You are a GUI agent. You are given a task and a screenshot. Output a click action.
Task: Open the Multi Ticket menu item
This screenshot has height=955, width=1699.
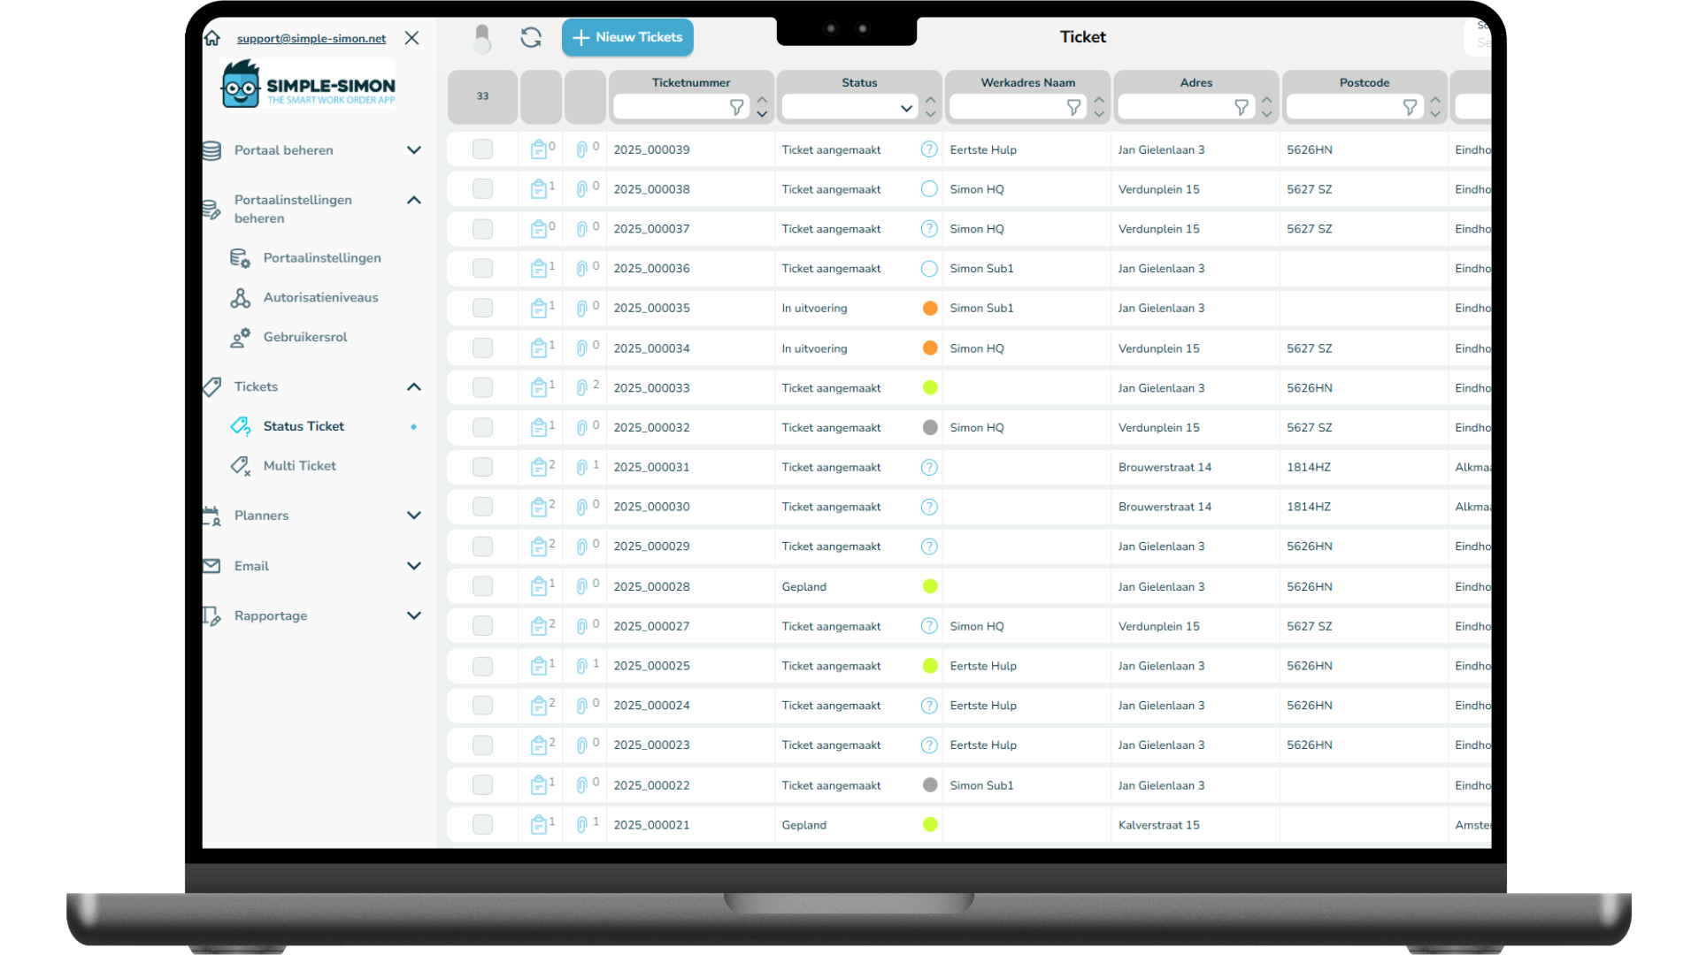[299, 466]
